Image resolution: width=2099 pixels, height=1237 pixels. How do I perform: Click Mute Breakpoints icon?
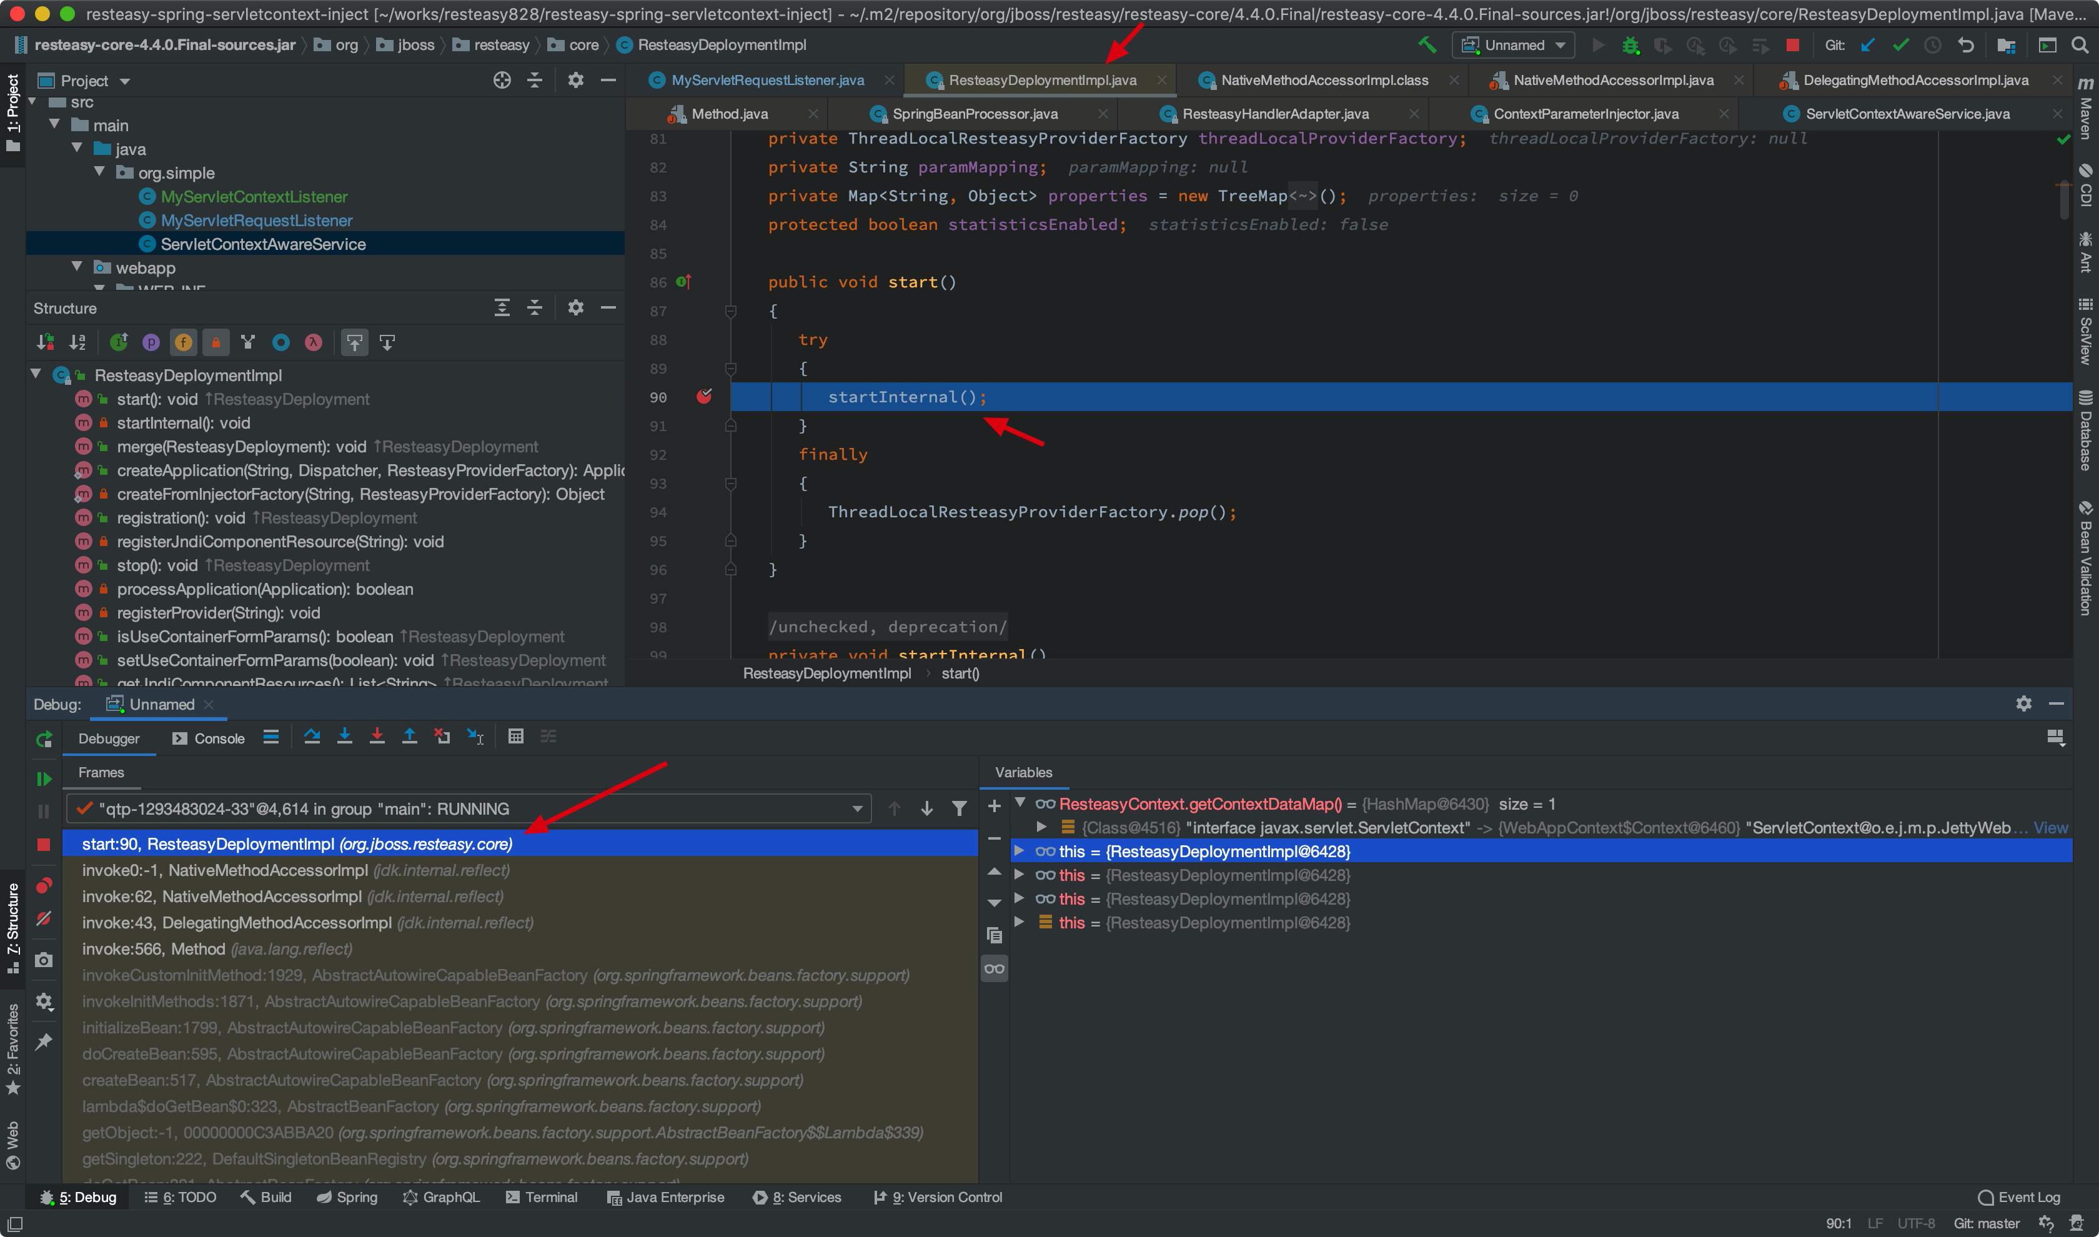44,918
